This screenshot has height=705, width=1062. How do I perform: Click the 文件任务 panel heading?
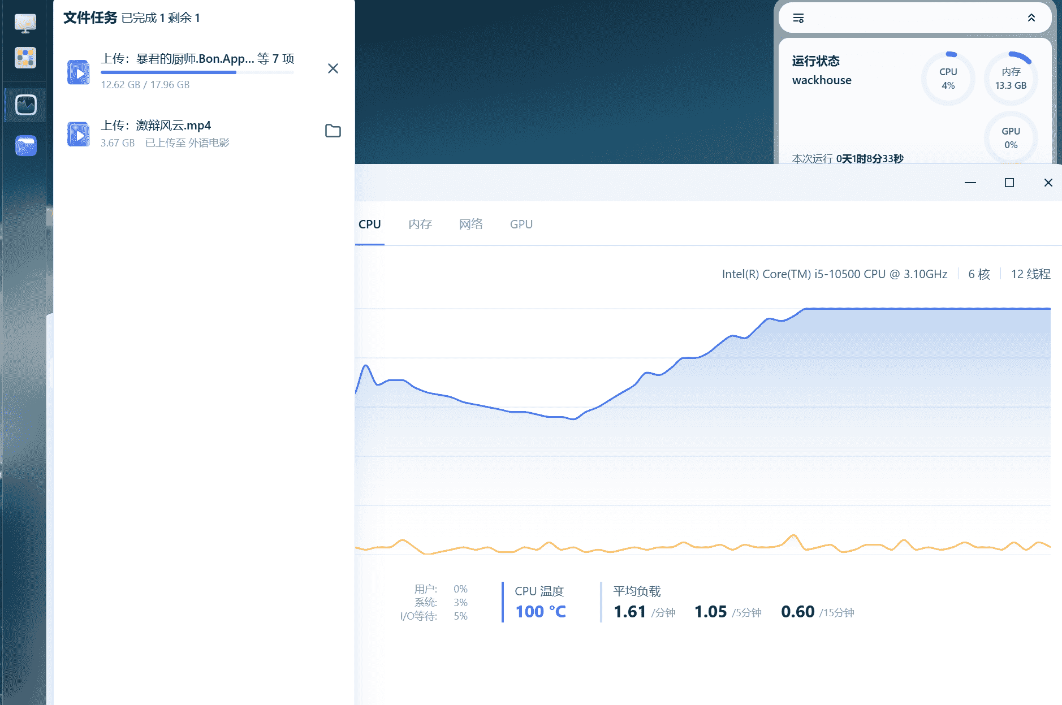[x=90, y=18]
